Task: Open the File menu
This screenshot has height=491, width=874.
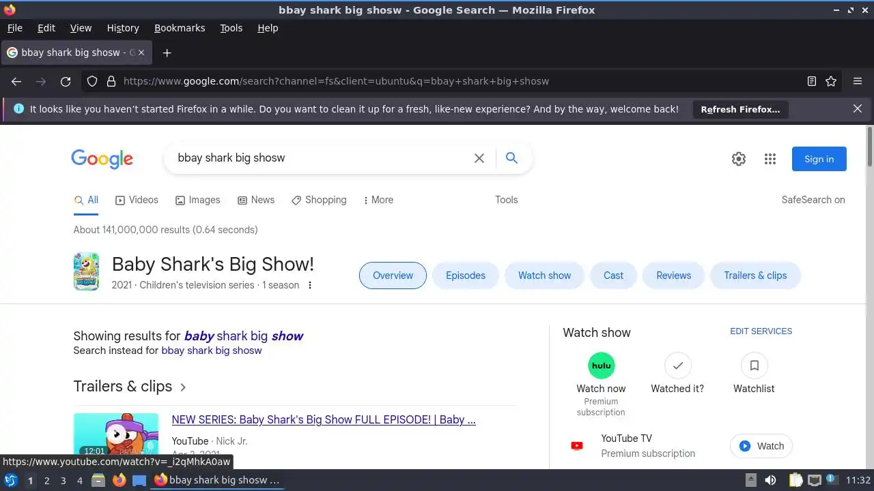Action: (14, 28)
